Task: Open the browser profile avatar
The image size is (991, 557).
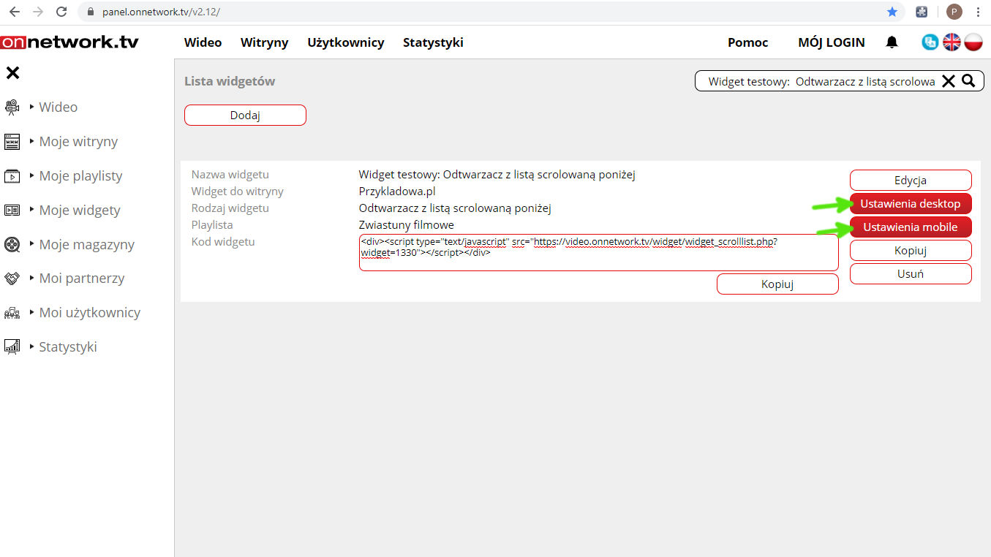Action: tap(954, 12)
